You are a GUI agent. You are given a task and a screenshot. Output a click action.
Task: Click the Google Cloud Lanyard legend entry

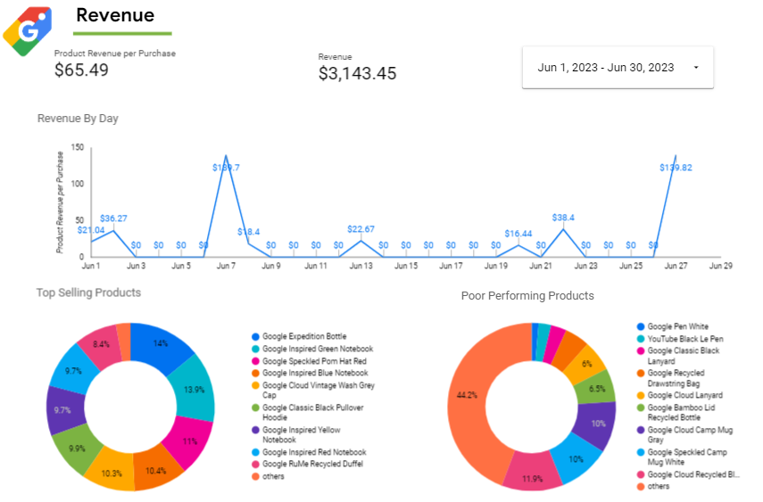(680, 395)
